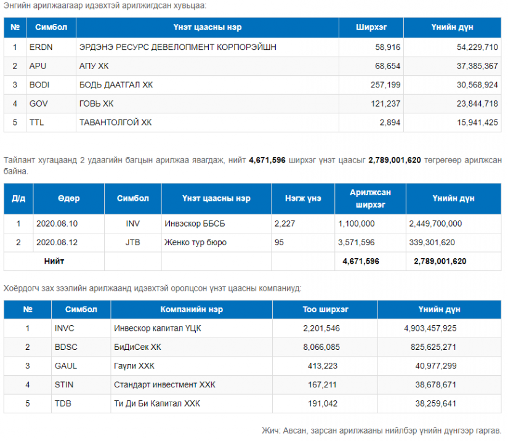Image resolution: width=508 pixels, height=441 pixels.
Task: Select the 121,237 quantity value
Action: [385, 103]
